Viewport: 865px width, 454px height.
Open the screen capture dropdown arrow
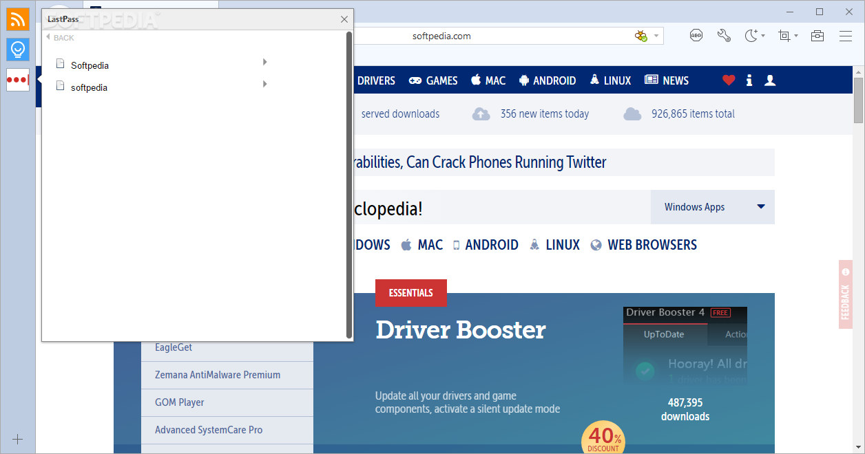[796, 36]
